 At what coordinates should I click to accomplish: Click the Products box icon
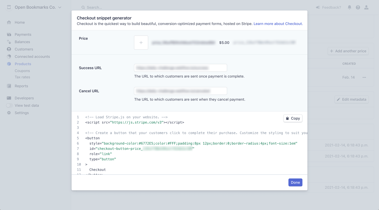click(x=9, y=64)
